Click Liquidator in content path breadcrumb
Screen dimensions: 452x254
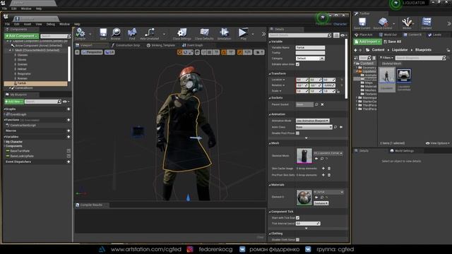click(400, 50)
